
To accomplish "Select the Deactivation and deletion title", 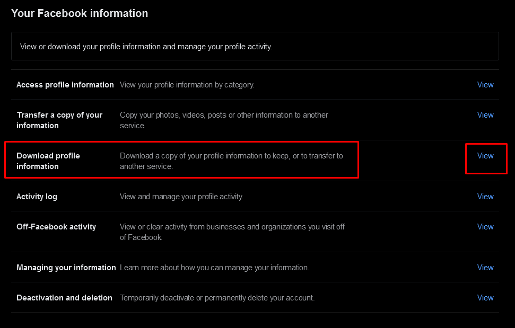I will 64,298.
